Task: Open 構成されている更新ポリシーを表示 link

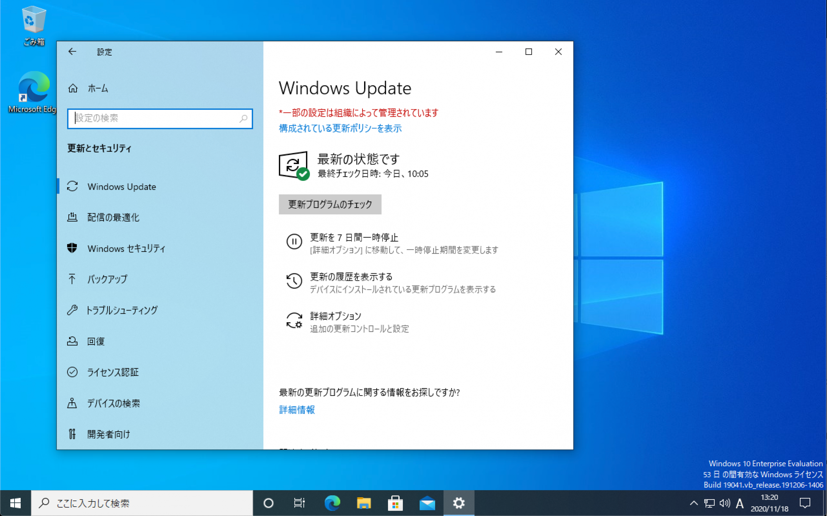Action: pos(340,128)
